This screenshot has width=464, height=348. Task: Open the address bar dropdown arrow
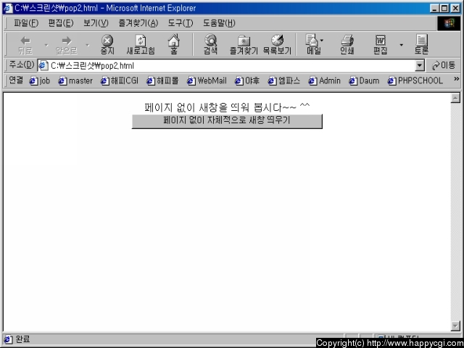pyautogui.click(x=420, y=66)
